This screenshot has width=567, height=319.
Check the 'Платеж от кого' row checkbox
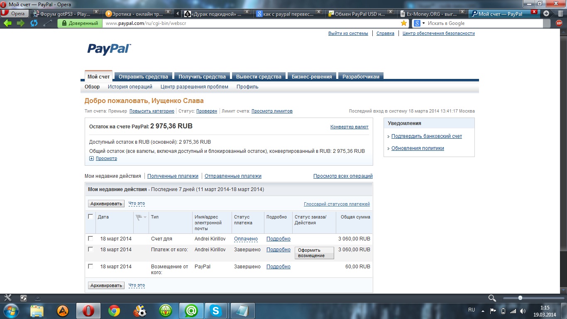(x=90, y=249)
